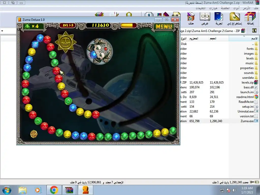Sort by the الاسم (Name) column header
The height and width of the screenshot is (195, 260).
244,38
